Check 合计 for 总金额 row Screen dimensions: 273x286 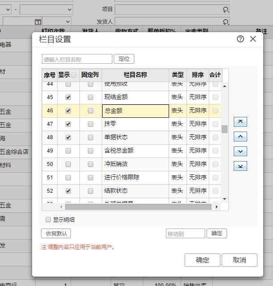click(x=215, y=111)
